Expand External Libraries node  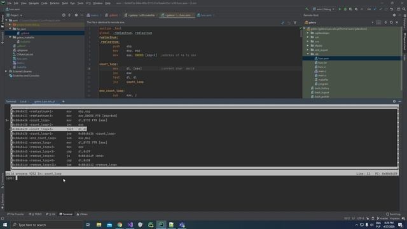pos(6,71)
